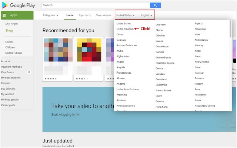
Task: Select Russian Federation in country list
Action: click(127, 45)
